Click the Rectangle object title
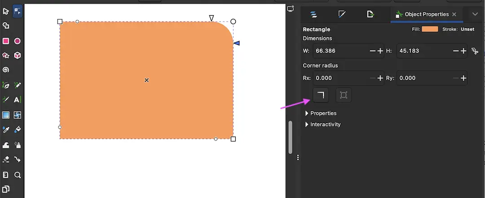 pyautogui.click(x=317, y=29)
